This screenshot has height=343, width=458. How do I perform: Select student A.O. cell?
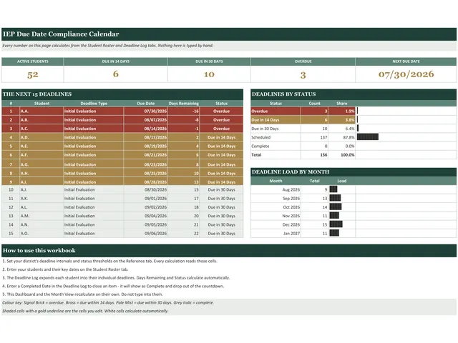(x=42, y=234)
